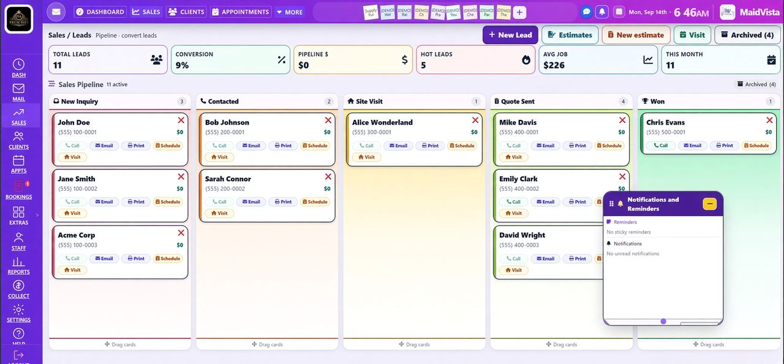The height and width of the screenshot is (364, 784).
Task: Click the Avg Job $226 card
Action: 598,59
